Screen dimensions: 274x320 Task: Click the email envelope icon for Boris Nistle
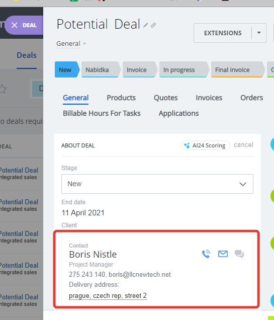(223, 254)
